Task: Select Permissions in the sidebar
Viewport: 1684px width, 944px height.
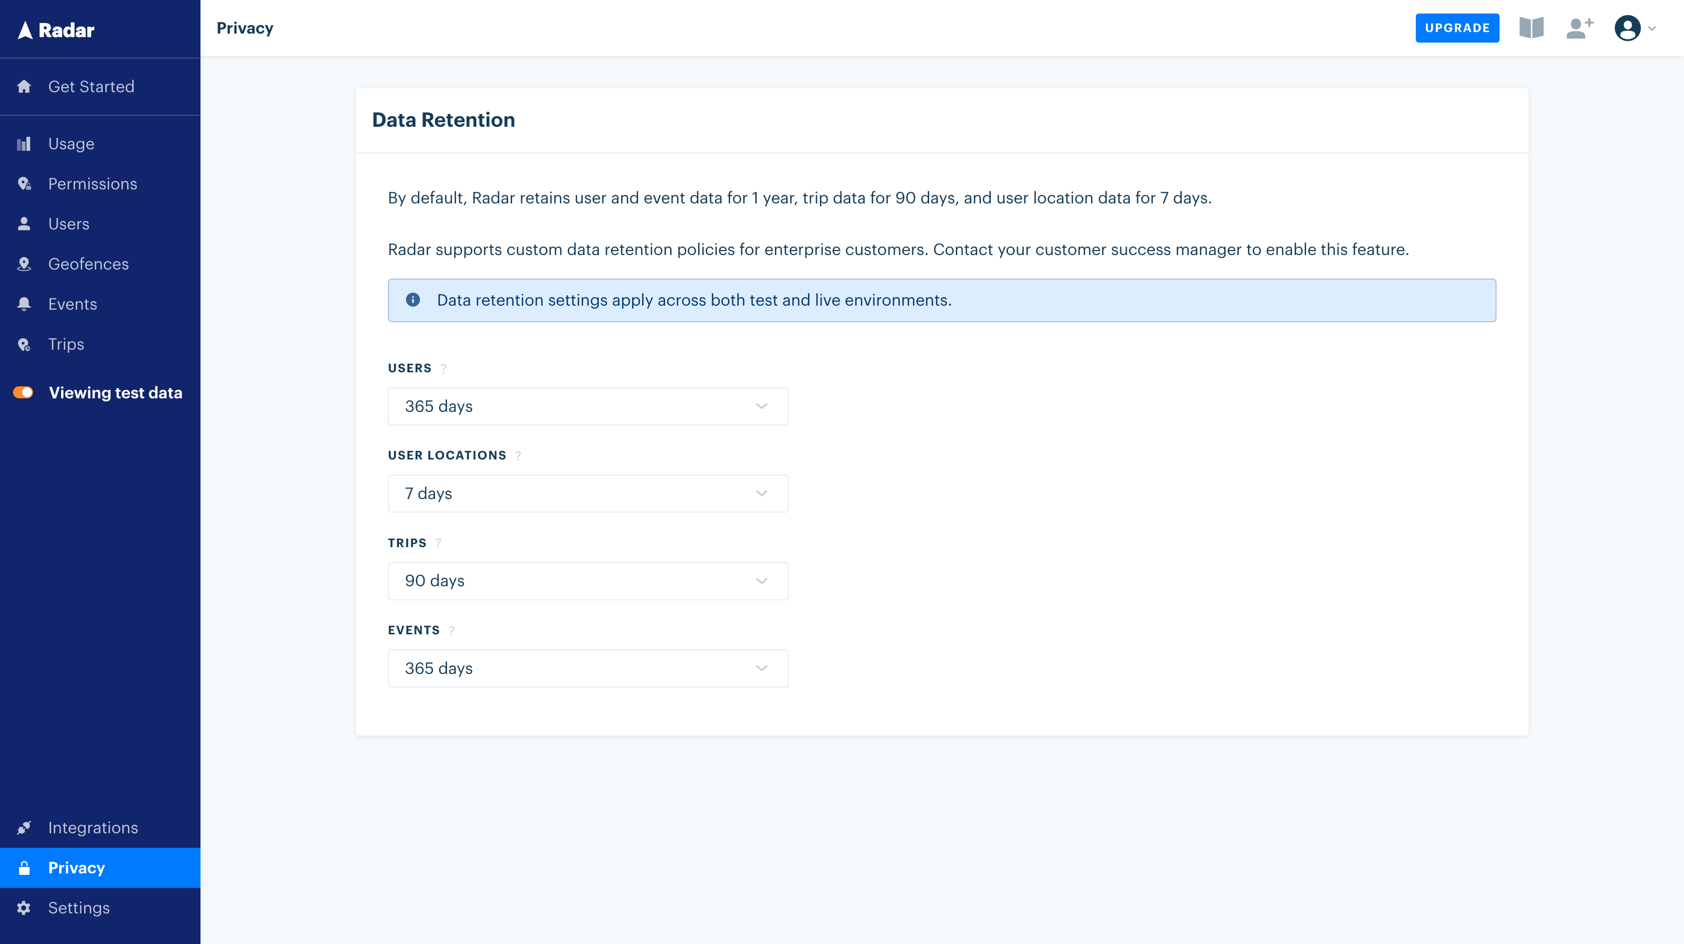Action: [x=92, y=184]
